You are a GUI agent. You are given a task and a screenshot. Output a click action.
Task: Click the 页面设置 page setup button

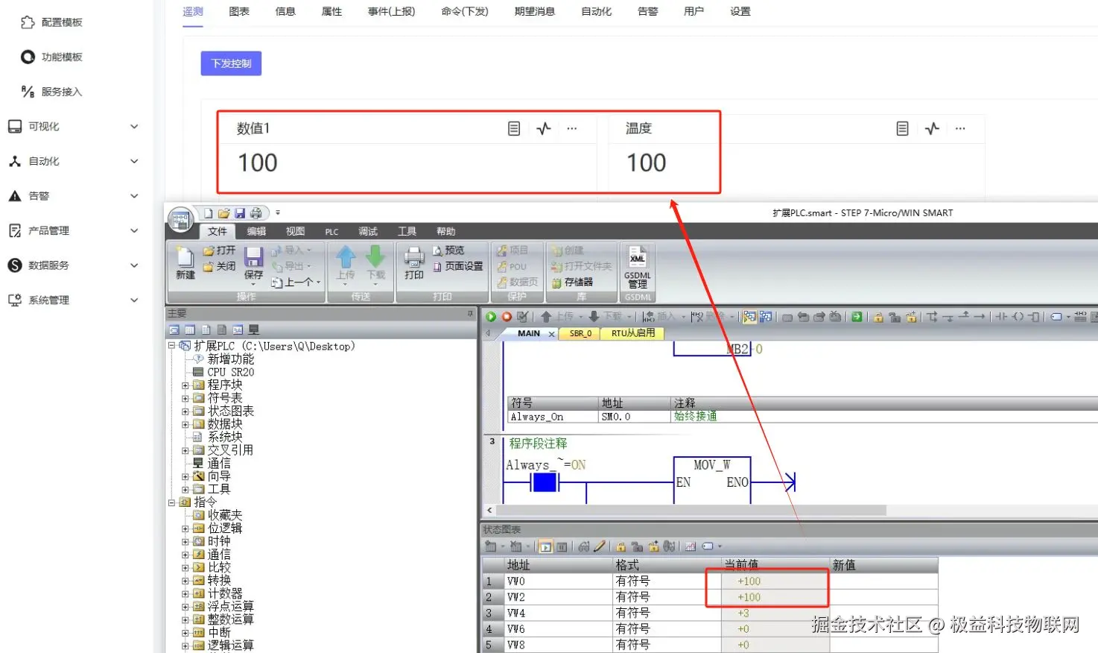(458, 266)
